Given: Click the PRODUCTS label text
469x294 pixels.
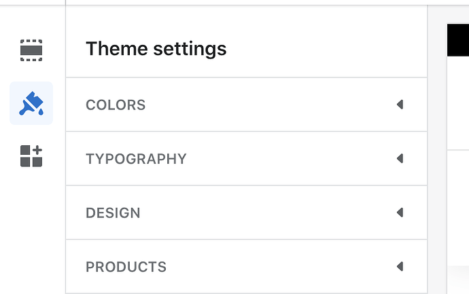Looking at the screenshot, I should [126, 267].
